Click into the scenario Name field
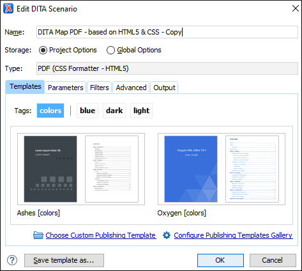This screenshot has height=271, width=302. pos(167,32)
